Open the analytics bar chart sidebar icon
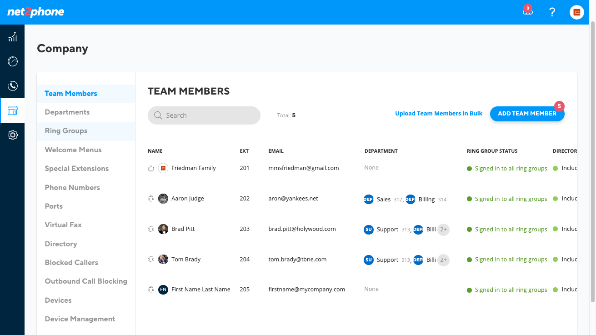The width and height of the screenshot is (596, 335). [13, 37]
